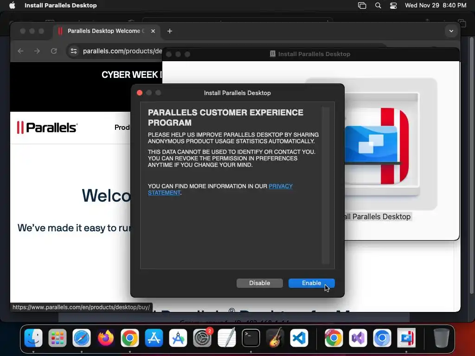Expand the browser tab search dropdown
The height and width of the screenshot is (356, 475).
pyautogui.click(x=451, y=31)
